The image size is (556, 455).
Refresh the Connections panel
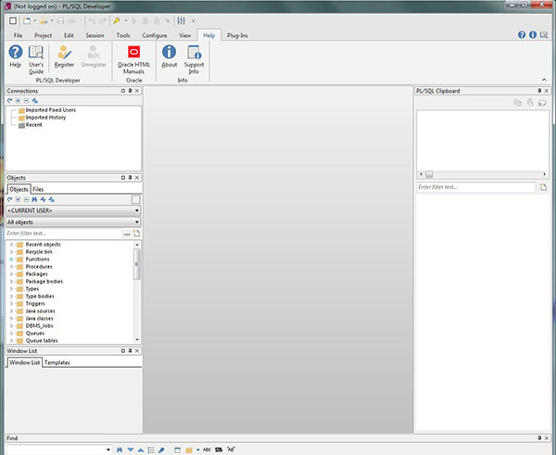(10, 101)
